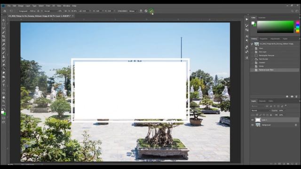This screenshot has width=301, height=169.
Task: Select the Rectangular Marquee history state
Action: click(275, 55)
